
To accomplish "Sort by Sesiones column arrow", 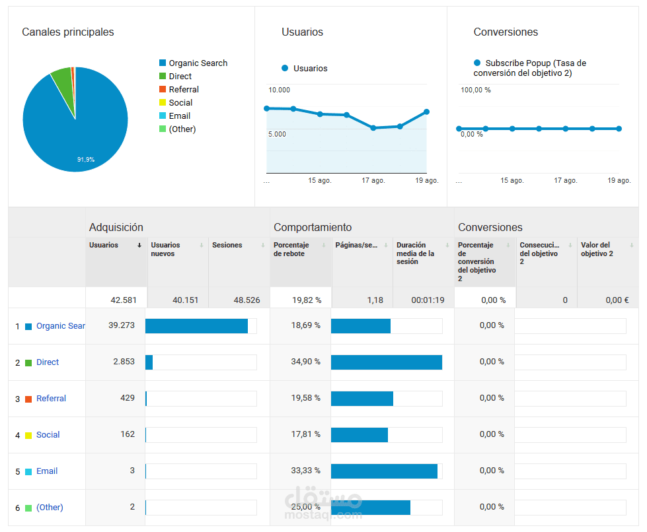I will pos(263,245).
